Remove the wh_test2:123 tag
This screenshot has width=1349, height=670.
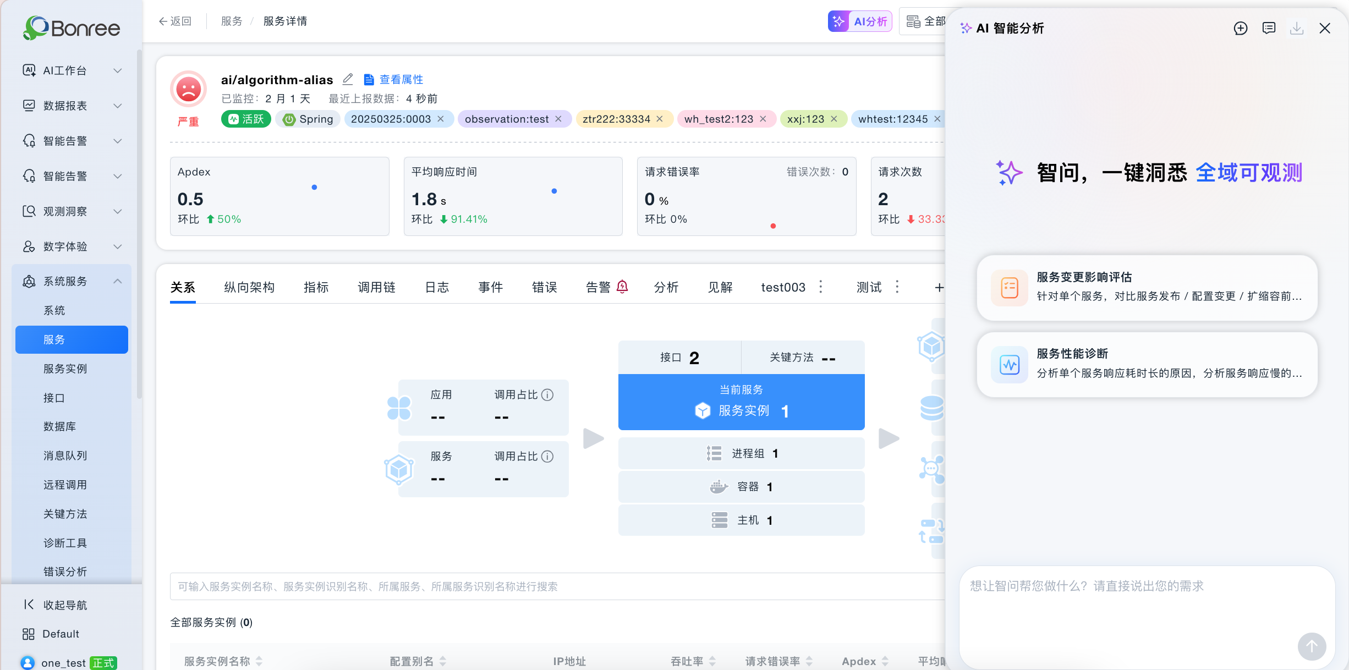[x=763, y=119]
